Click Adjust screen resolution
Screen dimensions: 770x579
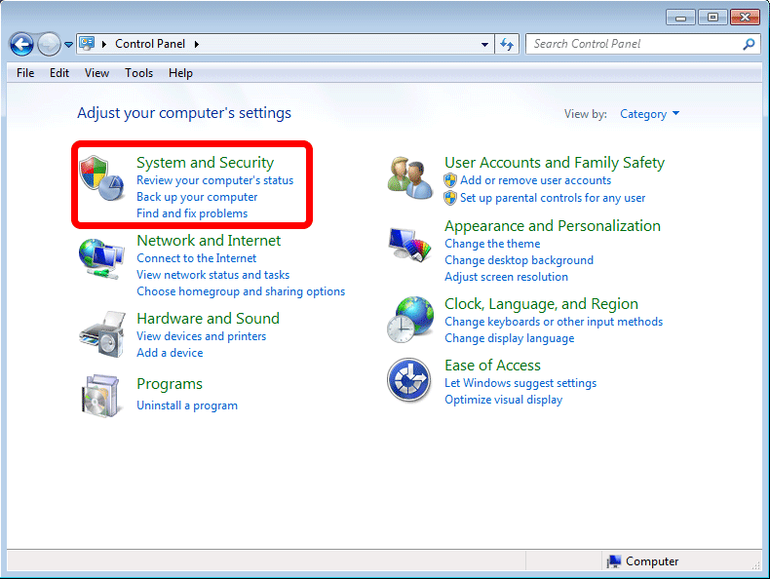point(506,277)
